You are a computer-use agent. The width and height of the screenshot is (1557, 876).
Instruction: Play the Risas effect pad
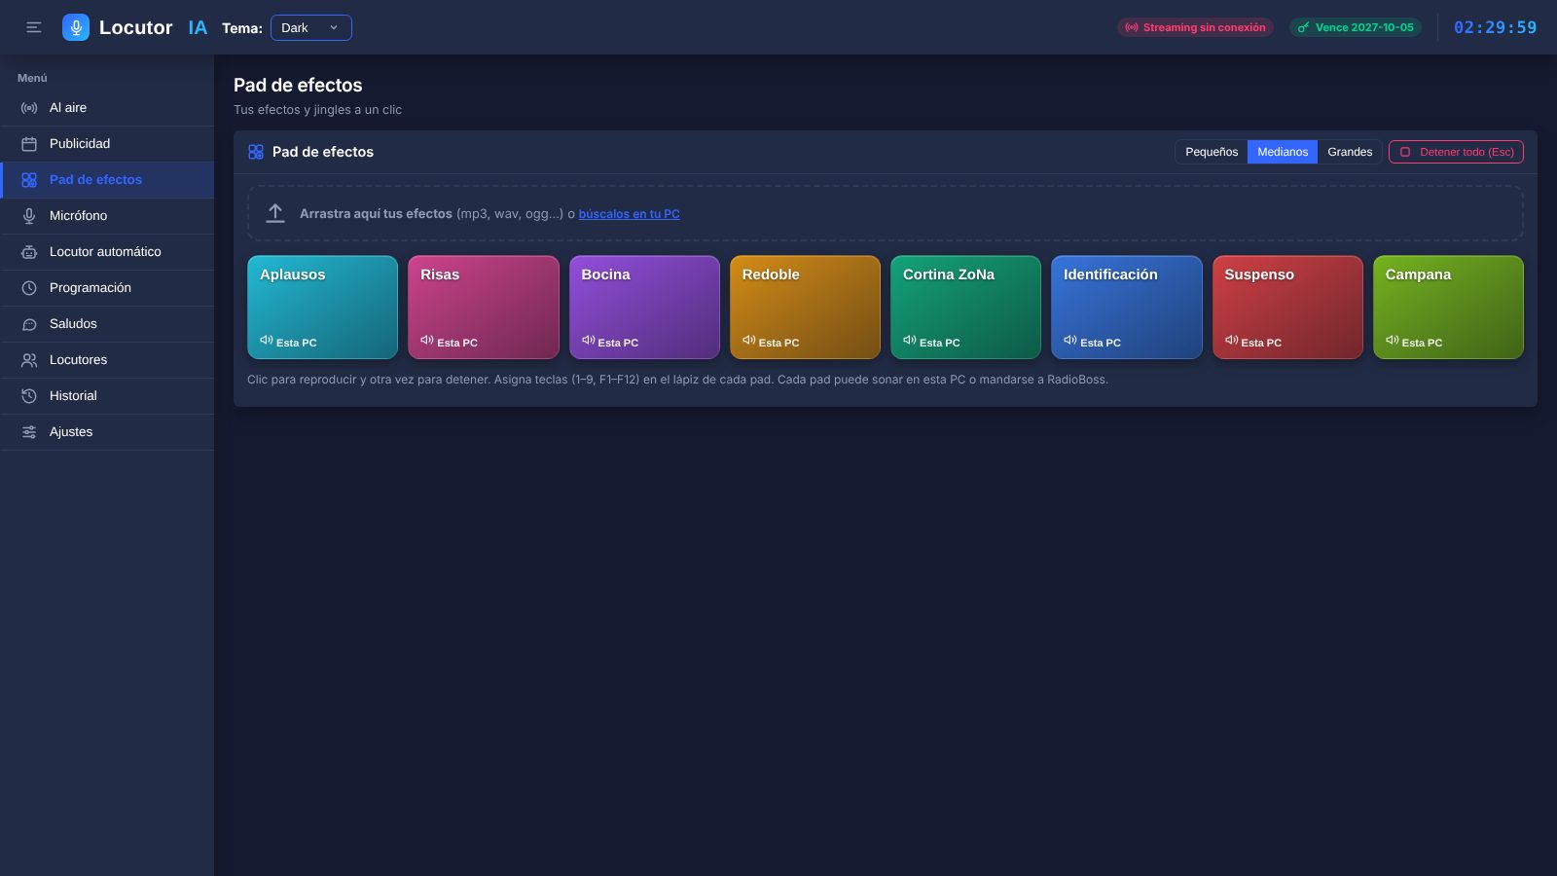[x=484, y=308]
